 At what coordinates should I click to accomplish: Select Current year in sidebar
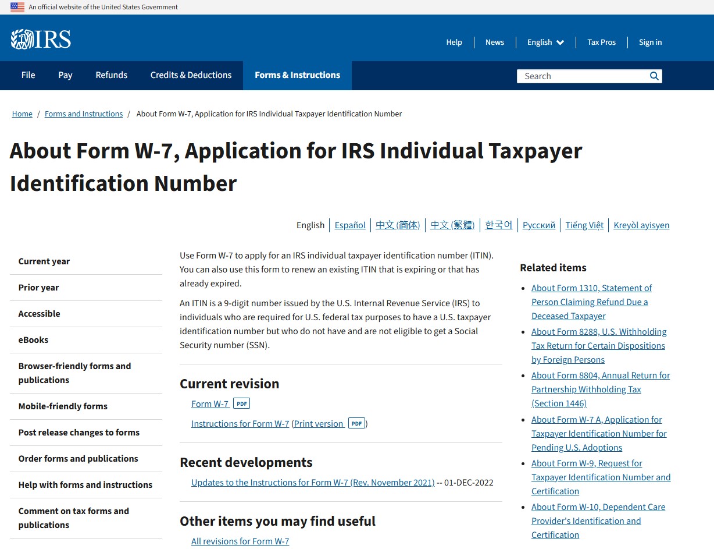pyautogui.click(x=86, y=261)
